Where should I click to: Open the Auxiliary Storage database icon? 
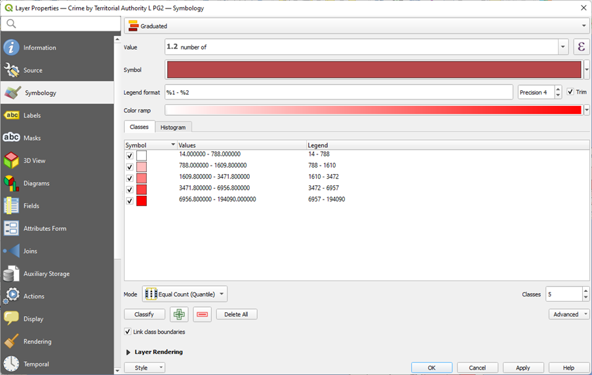coord(11,274)
